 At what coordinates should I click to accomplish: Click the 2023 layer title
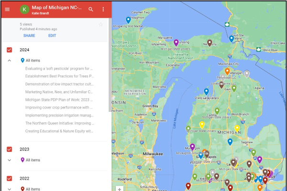[x=24, y=149]
